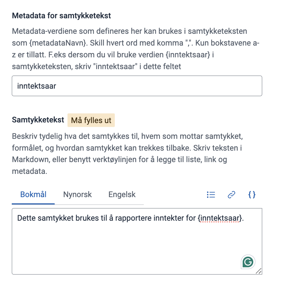Open the Engelsk language tab
The image size is (281, 287).
(x=122, y=195)
